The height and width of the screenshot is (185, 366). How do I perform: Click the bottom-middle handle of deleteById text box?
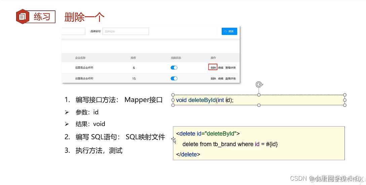259,105
